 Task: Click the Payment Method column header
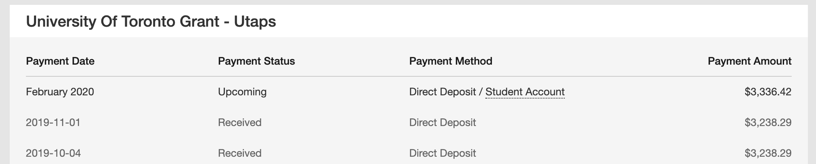tap(451, 61)
